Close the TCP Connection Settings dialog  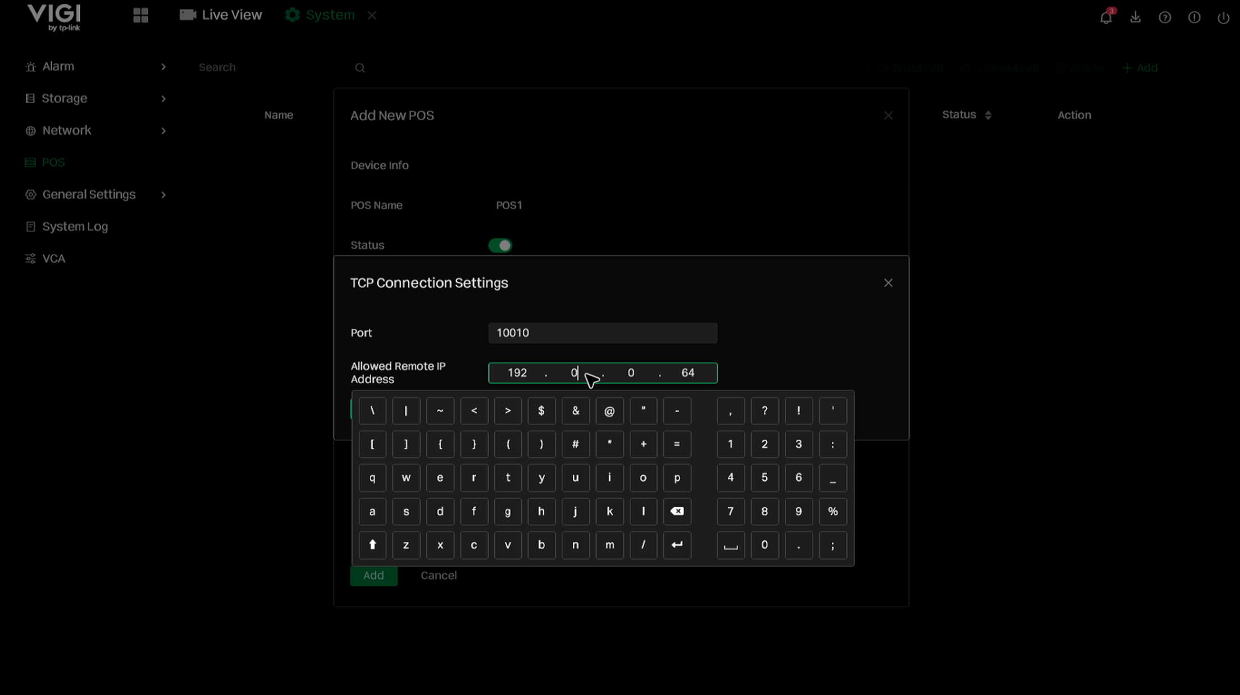[x=888, y=283]
